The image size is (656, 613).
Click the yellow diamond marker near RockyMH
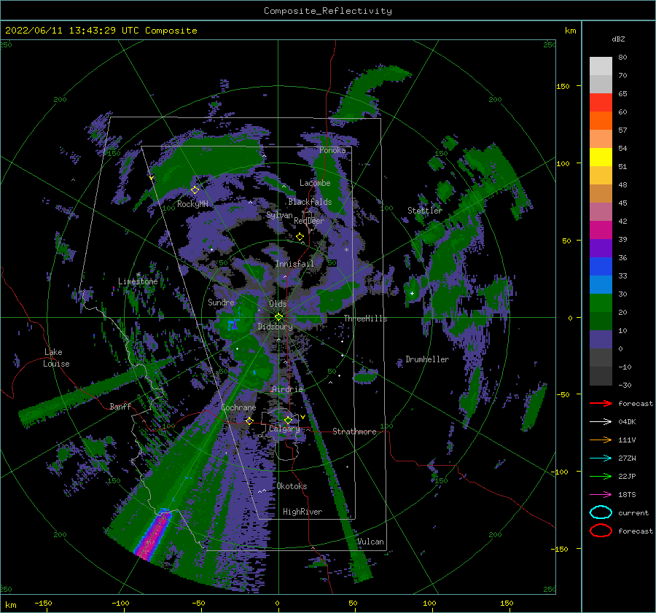[195, 190]
